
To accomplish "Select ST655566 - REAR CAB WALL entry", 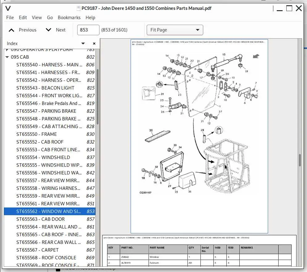I will tap(50, 242).
